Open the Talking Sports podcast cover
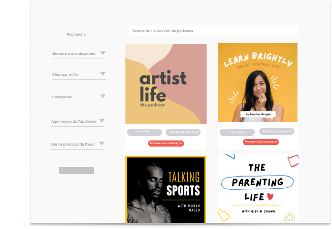 (x=166, y=189)
